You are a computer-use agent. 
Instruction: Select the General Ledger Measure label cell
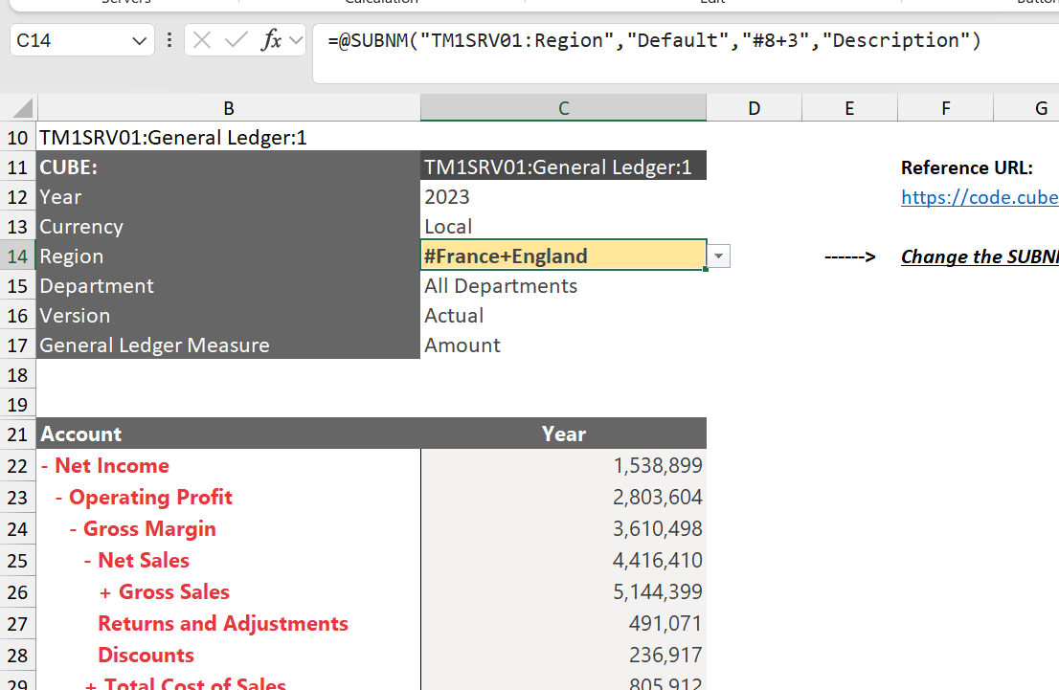pyautogui.click(x=228, y=345)
